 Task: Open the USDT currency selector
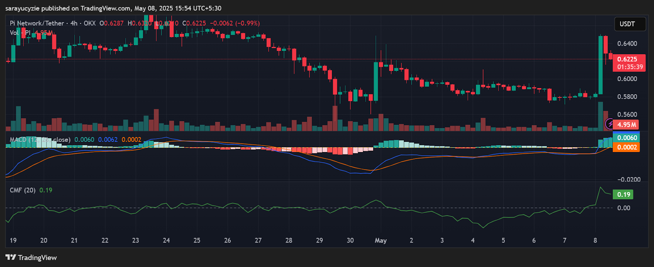pos(630,24)
